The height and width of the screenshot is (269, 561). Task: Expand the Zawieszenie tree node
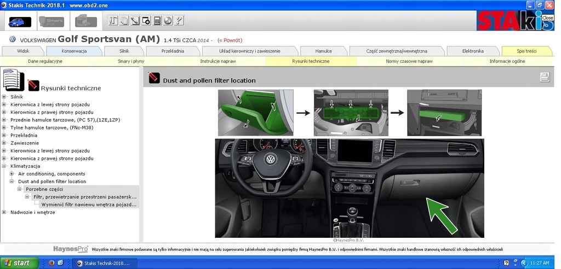tap(4, 143)
